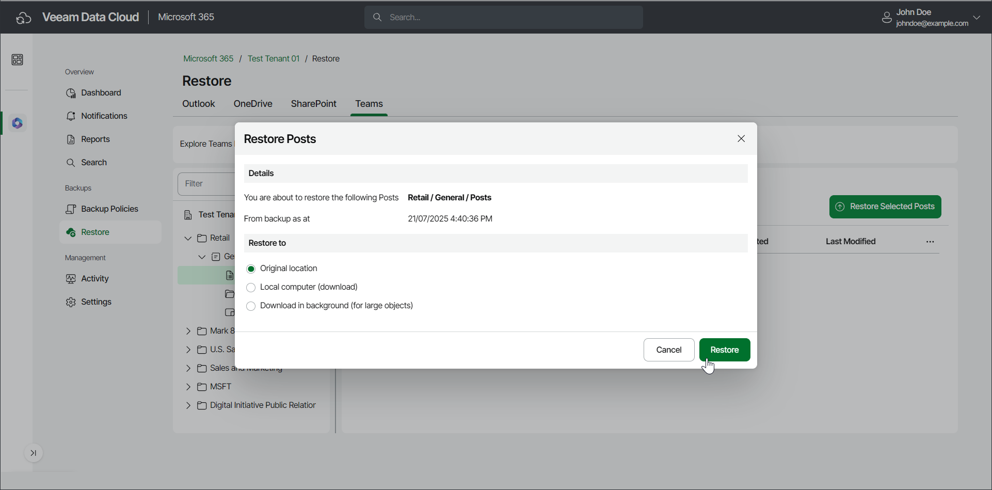Click the MSFT folder icon
Image resolution: width=992 pixels, height=490 pixels.
click(x=202, y=387)
